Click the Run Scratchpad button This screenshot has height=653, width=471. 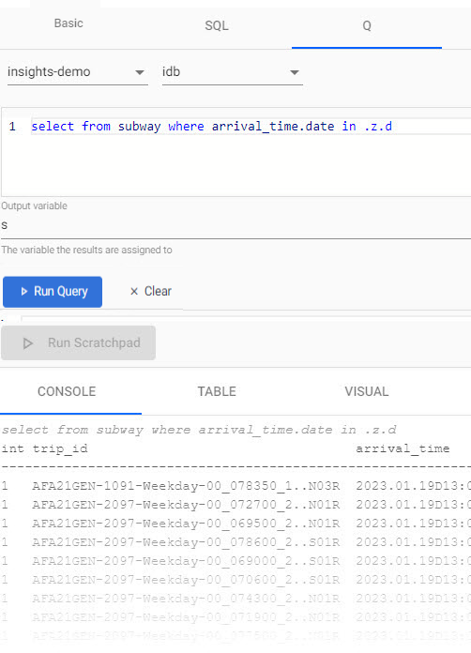click(78, 343)
